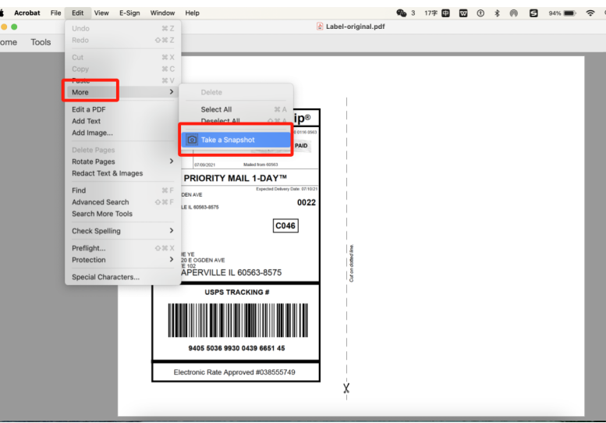Image resolution: width=606 pixels, height=423 pixels.
Task: Open the Help menu
Action: click(192, 12)
